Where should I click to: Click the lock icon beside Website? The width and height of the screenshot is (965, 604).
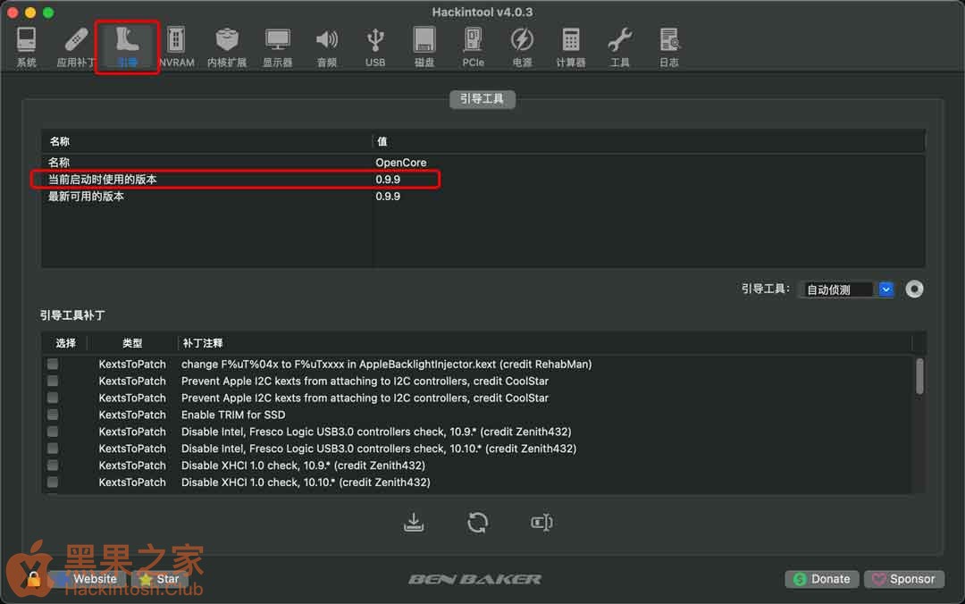point(34,579)
